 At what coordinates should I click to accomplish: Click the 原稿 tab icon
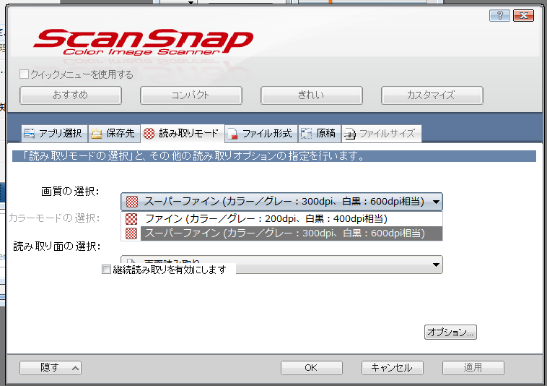point(306,134)
